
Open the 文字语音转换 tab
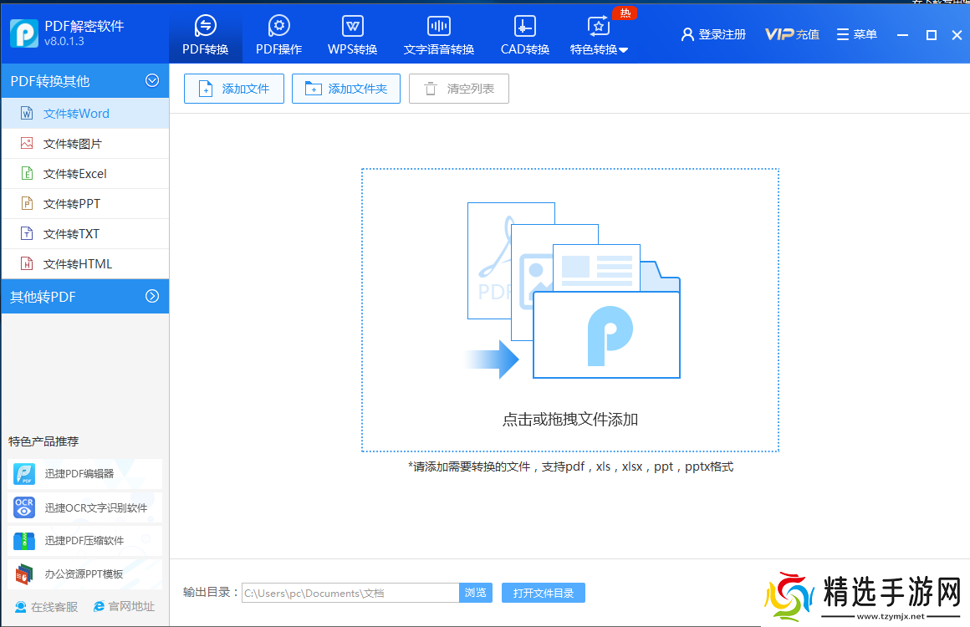click(438, 33)
